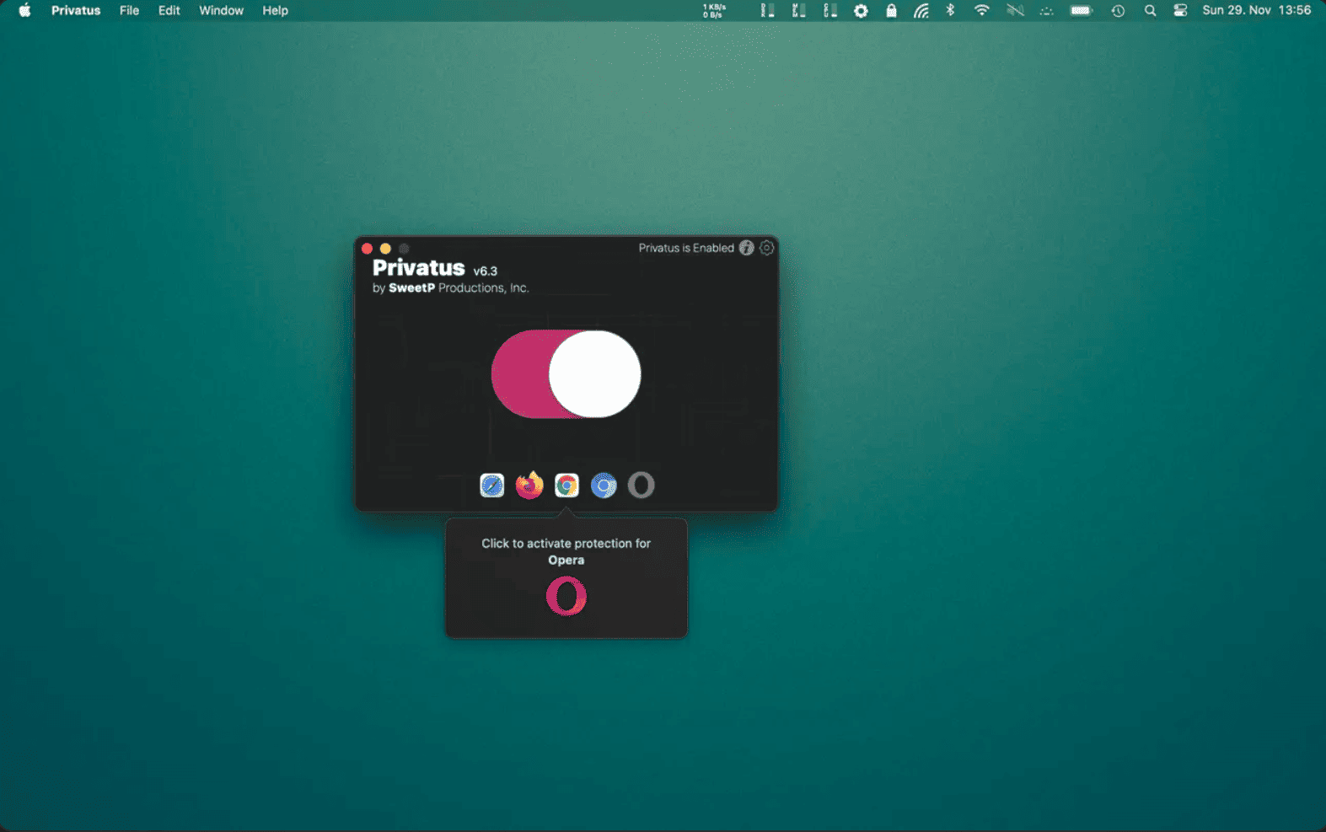Click the white gear-shaped menu bar icon
This screenshot has width=1326, height=832.
coord(861,11)
